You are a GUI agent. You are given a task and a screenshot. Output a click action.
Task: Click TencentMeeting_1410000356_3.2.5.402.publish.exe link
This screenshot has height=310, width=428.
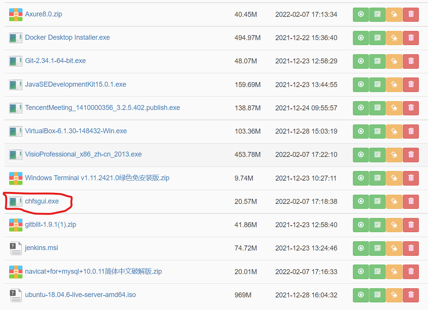[x=103, y=108]
